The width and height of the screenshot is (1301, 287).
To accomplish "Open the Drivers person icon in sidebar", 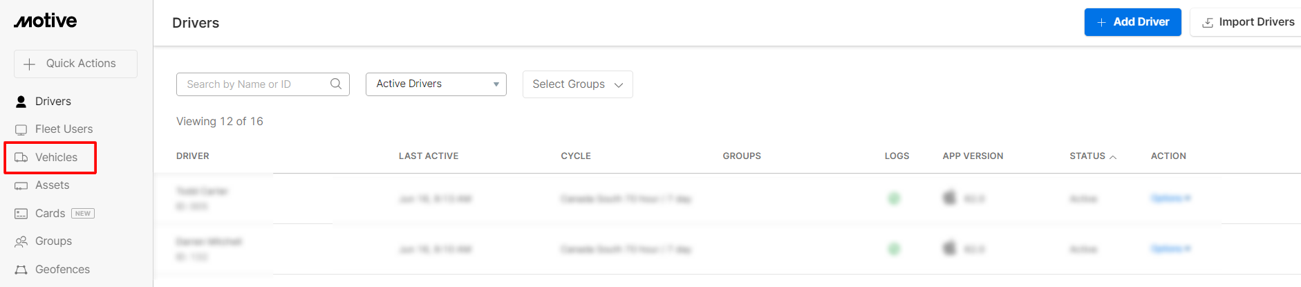I will click(x=21, y=102).
